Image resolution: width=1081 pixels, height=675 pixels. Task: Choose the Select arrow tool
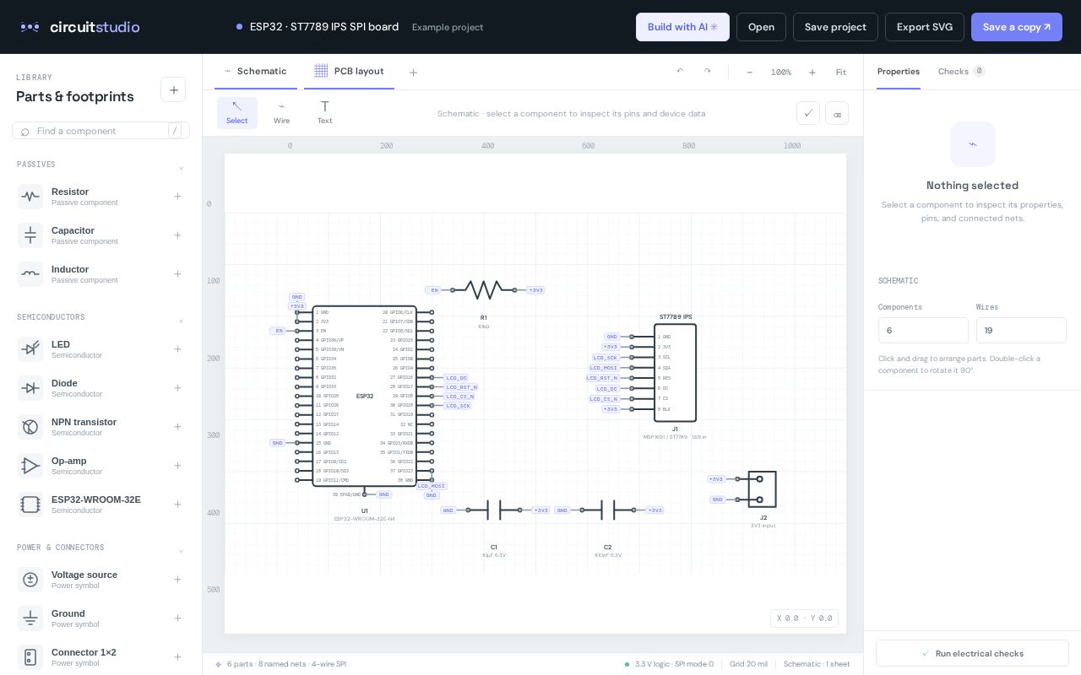(237, 113)
